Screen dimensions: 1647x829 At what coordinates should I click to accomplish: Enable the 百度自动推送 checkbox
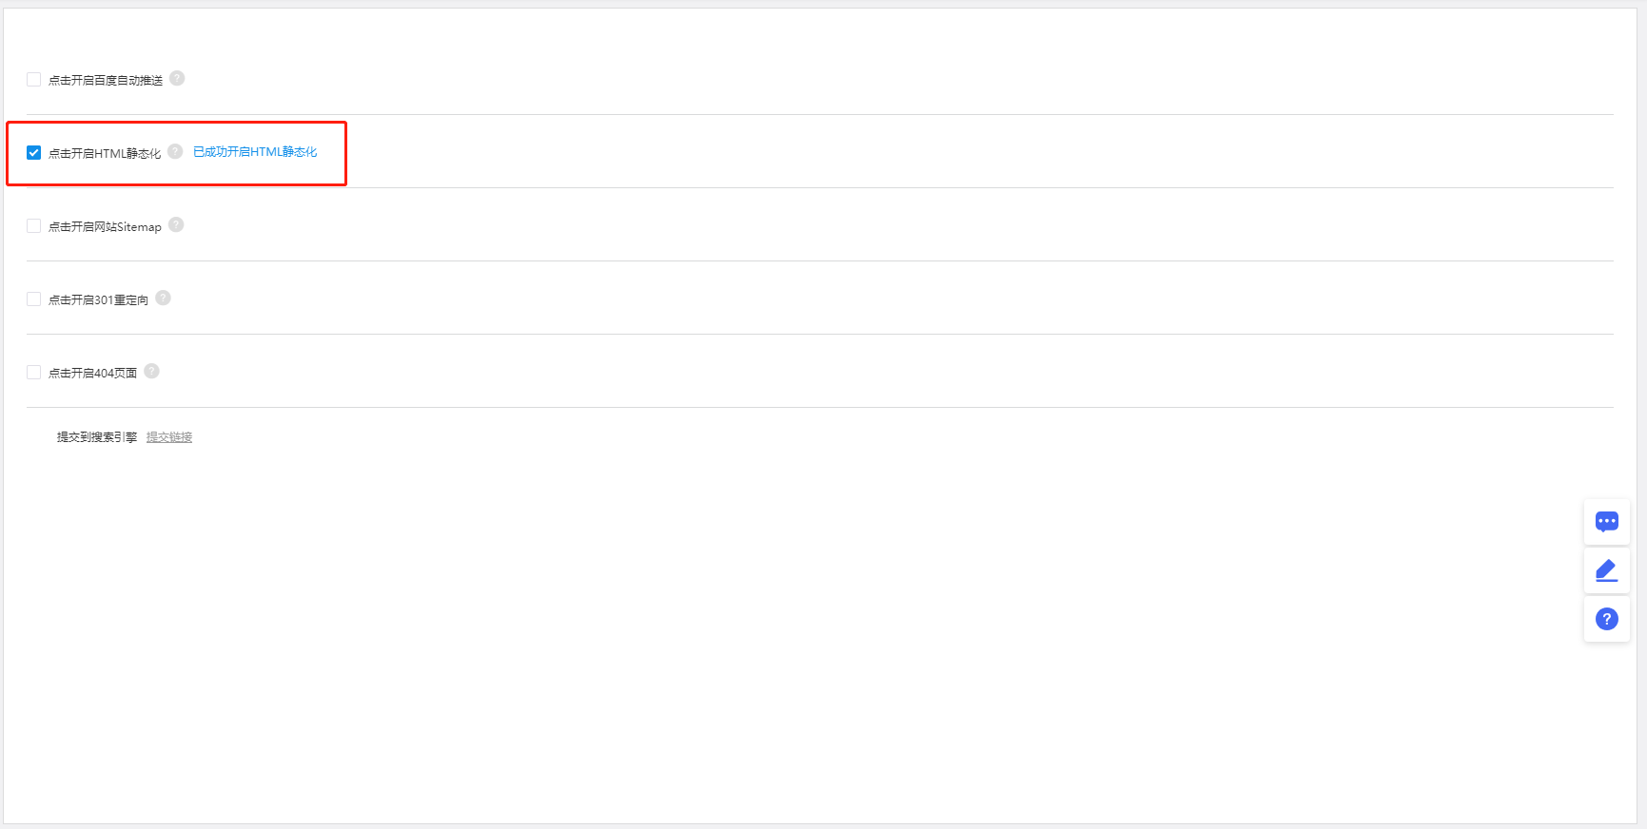point(34,80)
